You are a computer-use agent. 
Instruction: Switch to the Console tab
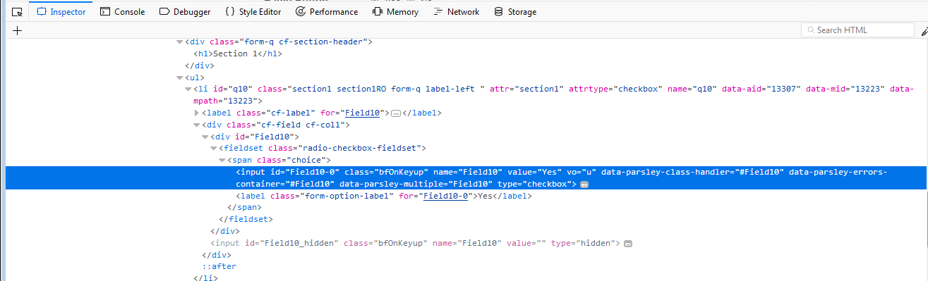pos(122,12)
